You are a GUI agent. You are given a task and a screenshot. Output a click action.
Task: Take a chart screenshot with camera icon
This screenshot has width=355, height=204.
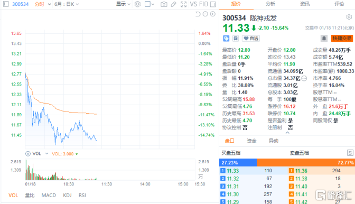click(164, 4)
